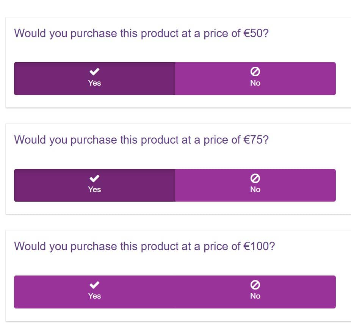Click the checkmark icon for the €75 question
The height and width of the screenshot is (335, 351).
94,178
